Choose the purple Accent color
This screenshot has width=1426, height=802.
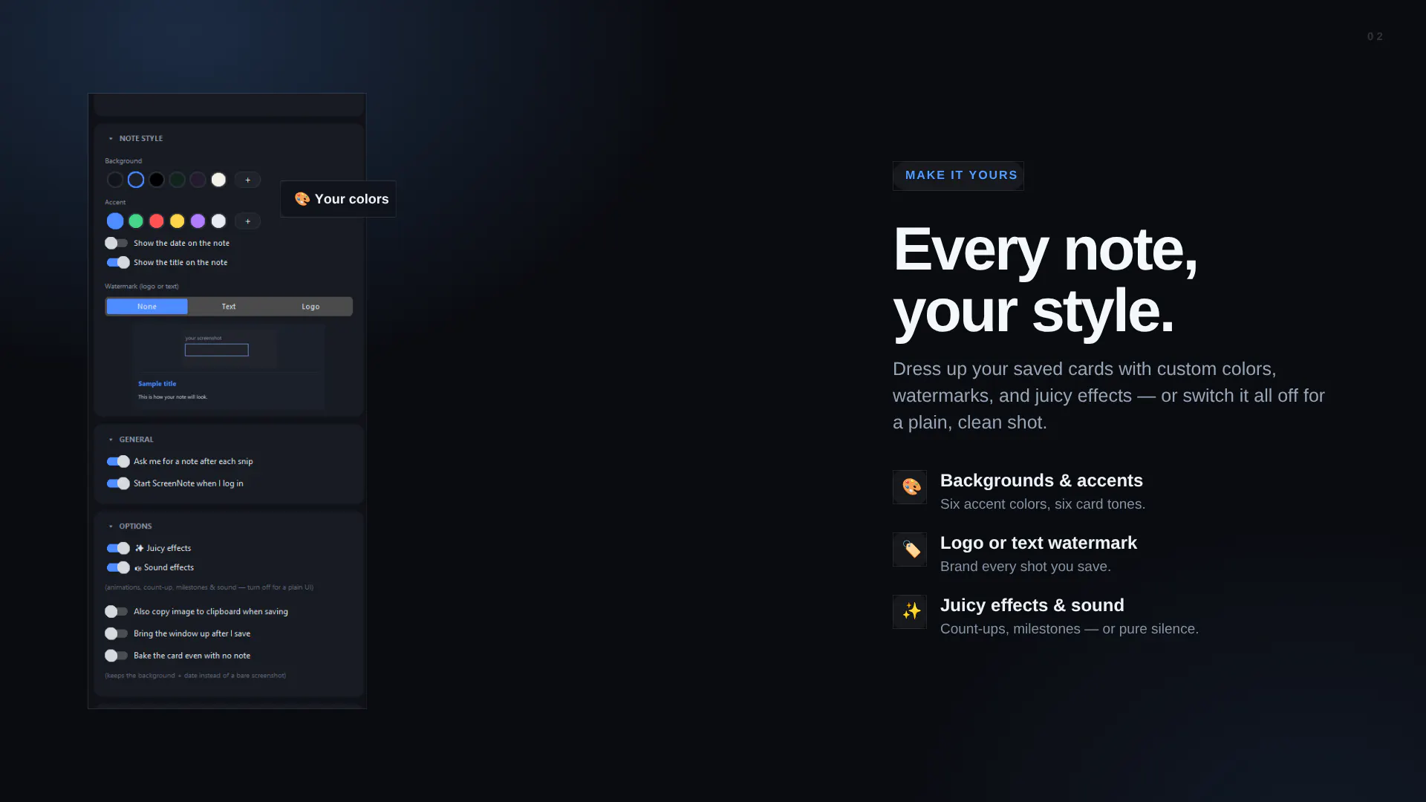point(198,221)
